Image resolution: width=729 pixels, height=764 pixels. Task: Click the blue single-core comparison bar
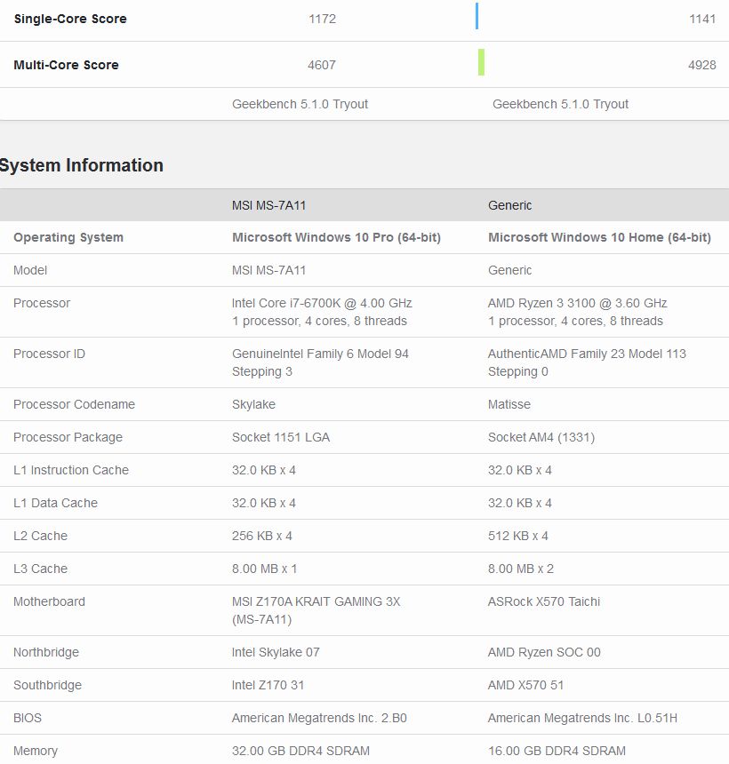coord(477,16)
